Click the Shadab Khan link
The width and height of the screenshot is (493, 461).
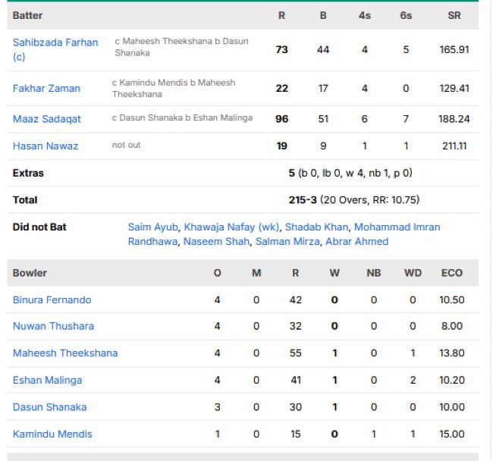pos(316,227)
